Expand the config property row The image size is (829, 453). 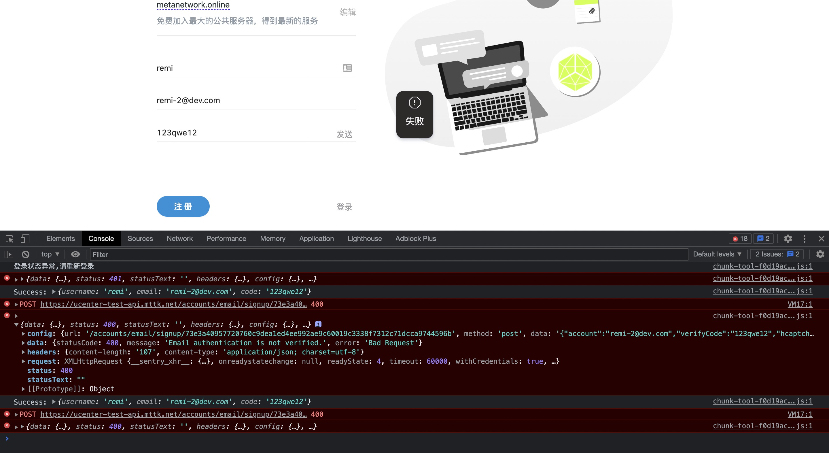pos(23,333)
